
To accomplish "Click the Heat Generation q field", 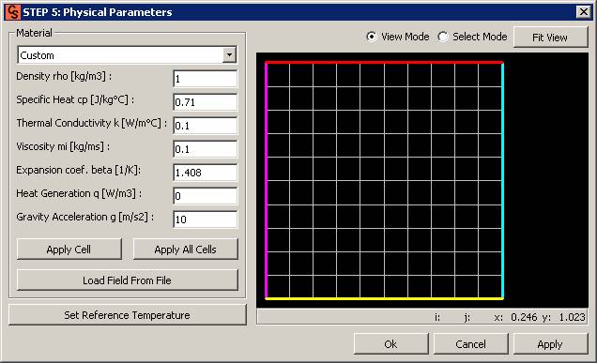I will [206, 196].
